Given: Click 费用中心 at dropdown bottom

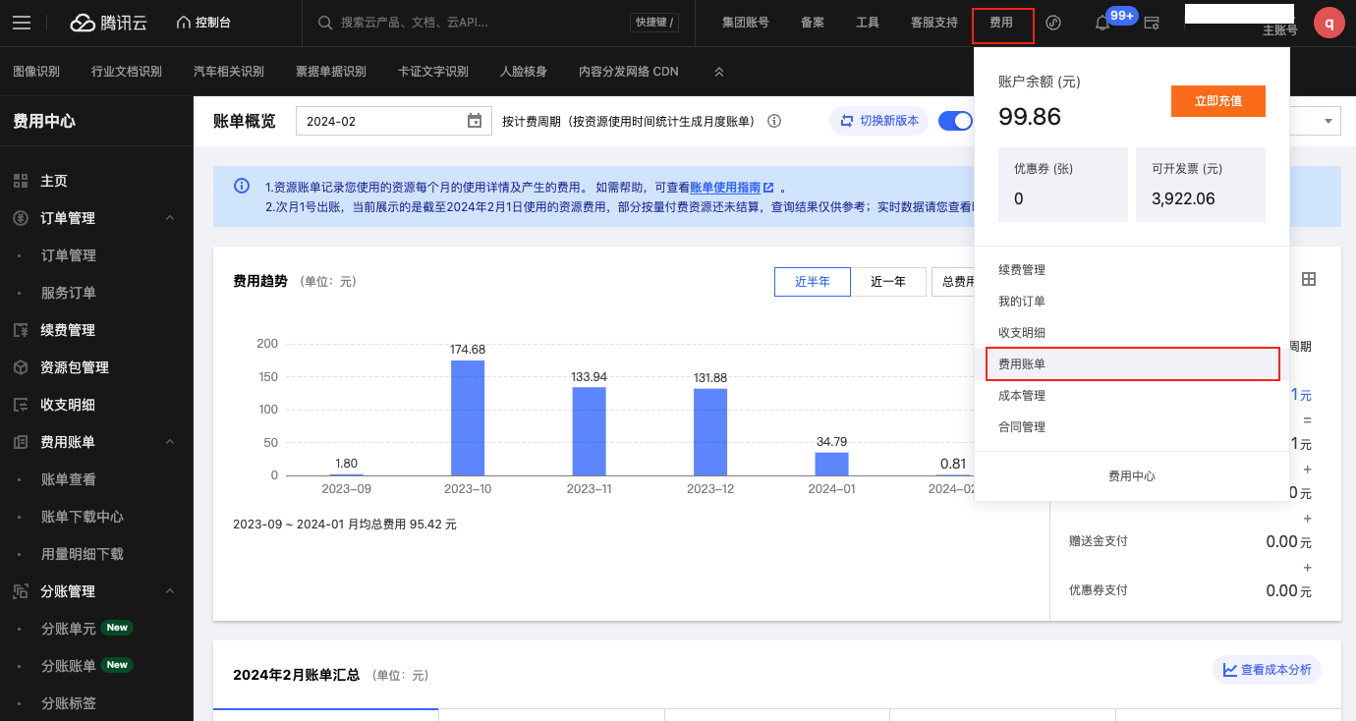Looking at the screenshot, I should tap(1132, 476).
